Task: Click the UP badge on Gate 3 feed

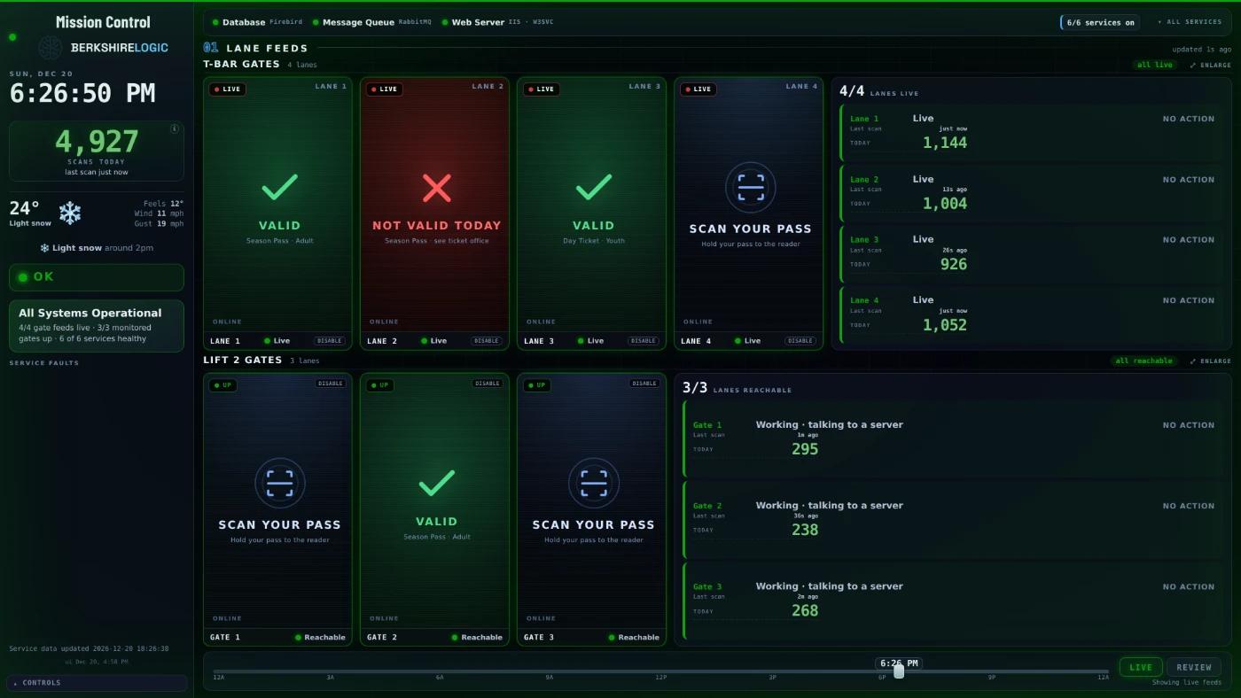Action: point(537,385)
